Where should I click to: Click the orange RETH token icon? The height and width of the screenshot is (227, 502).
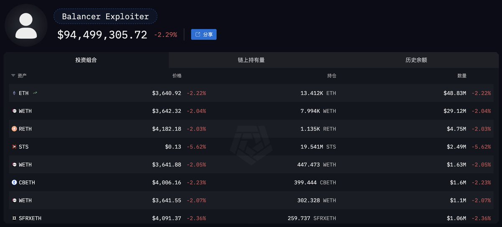click(14, 129)
